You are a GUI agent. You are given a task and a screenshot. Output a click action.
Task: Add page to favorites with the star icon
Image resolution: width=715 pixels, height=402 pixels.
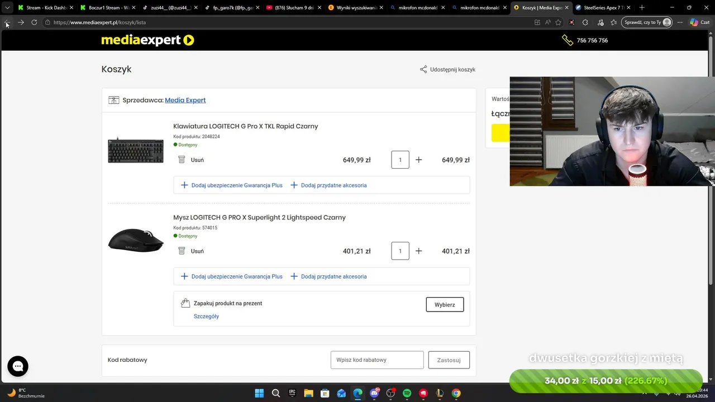coord(558,22)
